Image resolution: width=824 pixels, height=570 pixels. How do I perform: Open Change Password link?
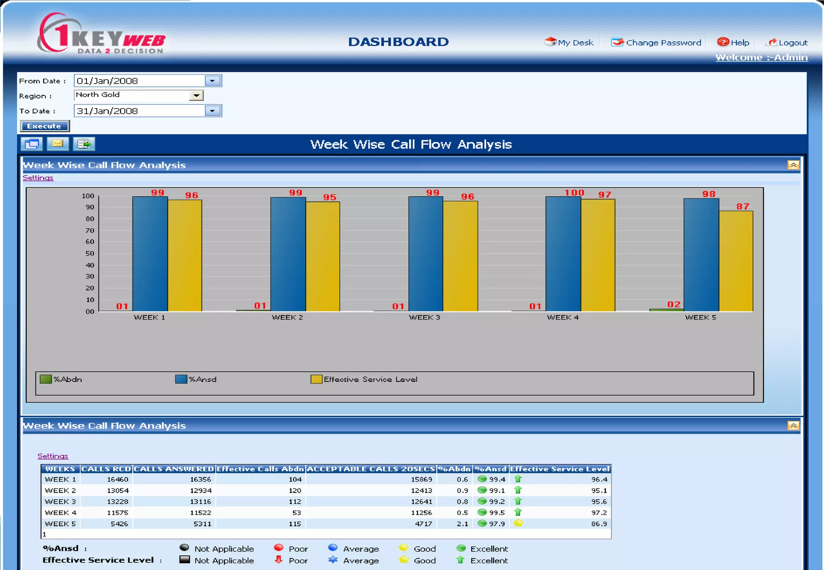coord(663,43)
